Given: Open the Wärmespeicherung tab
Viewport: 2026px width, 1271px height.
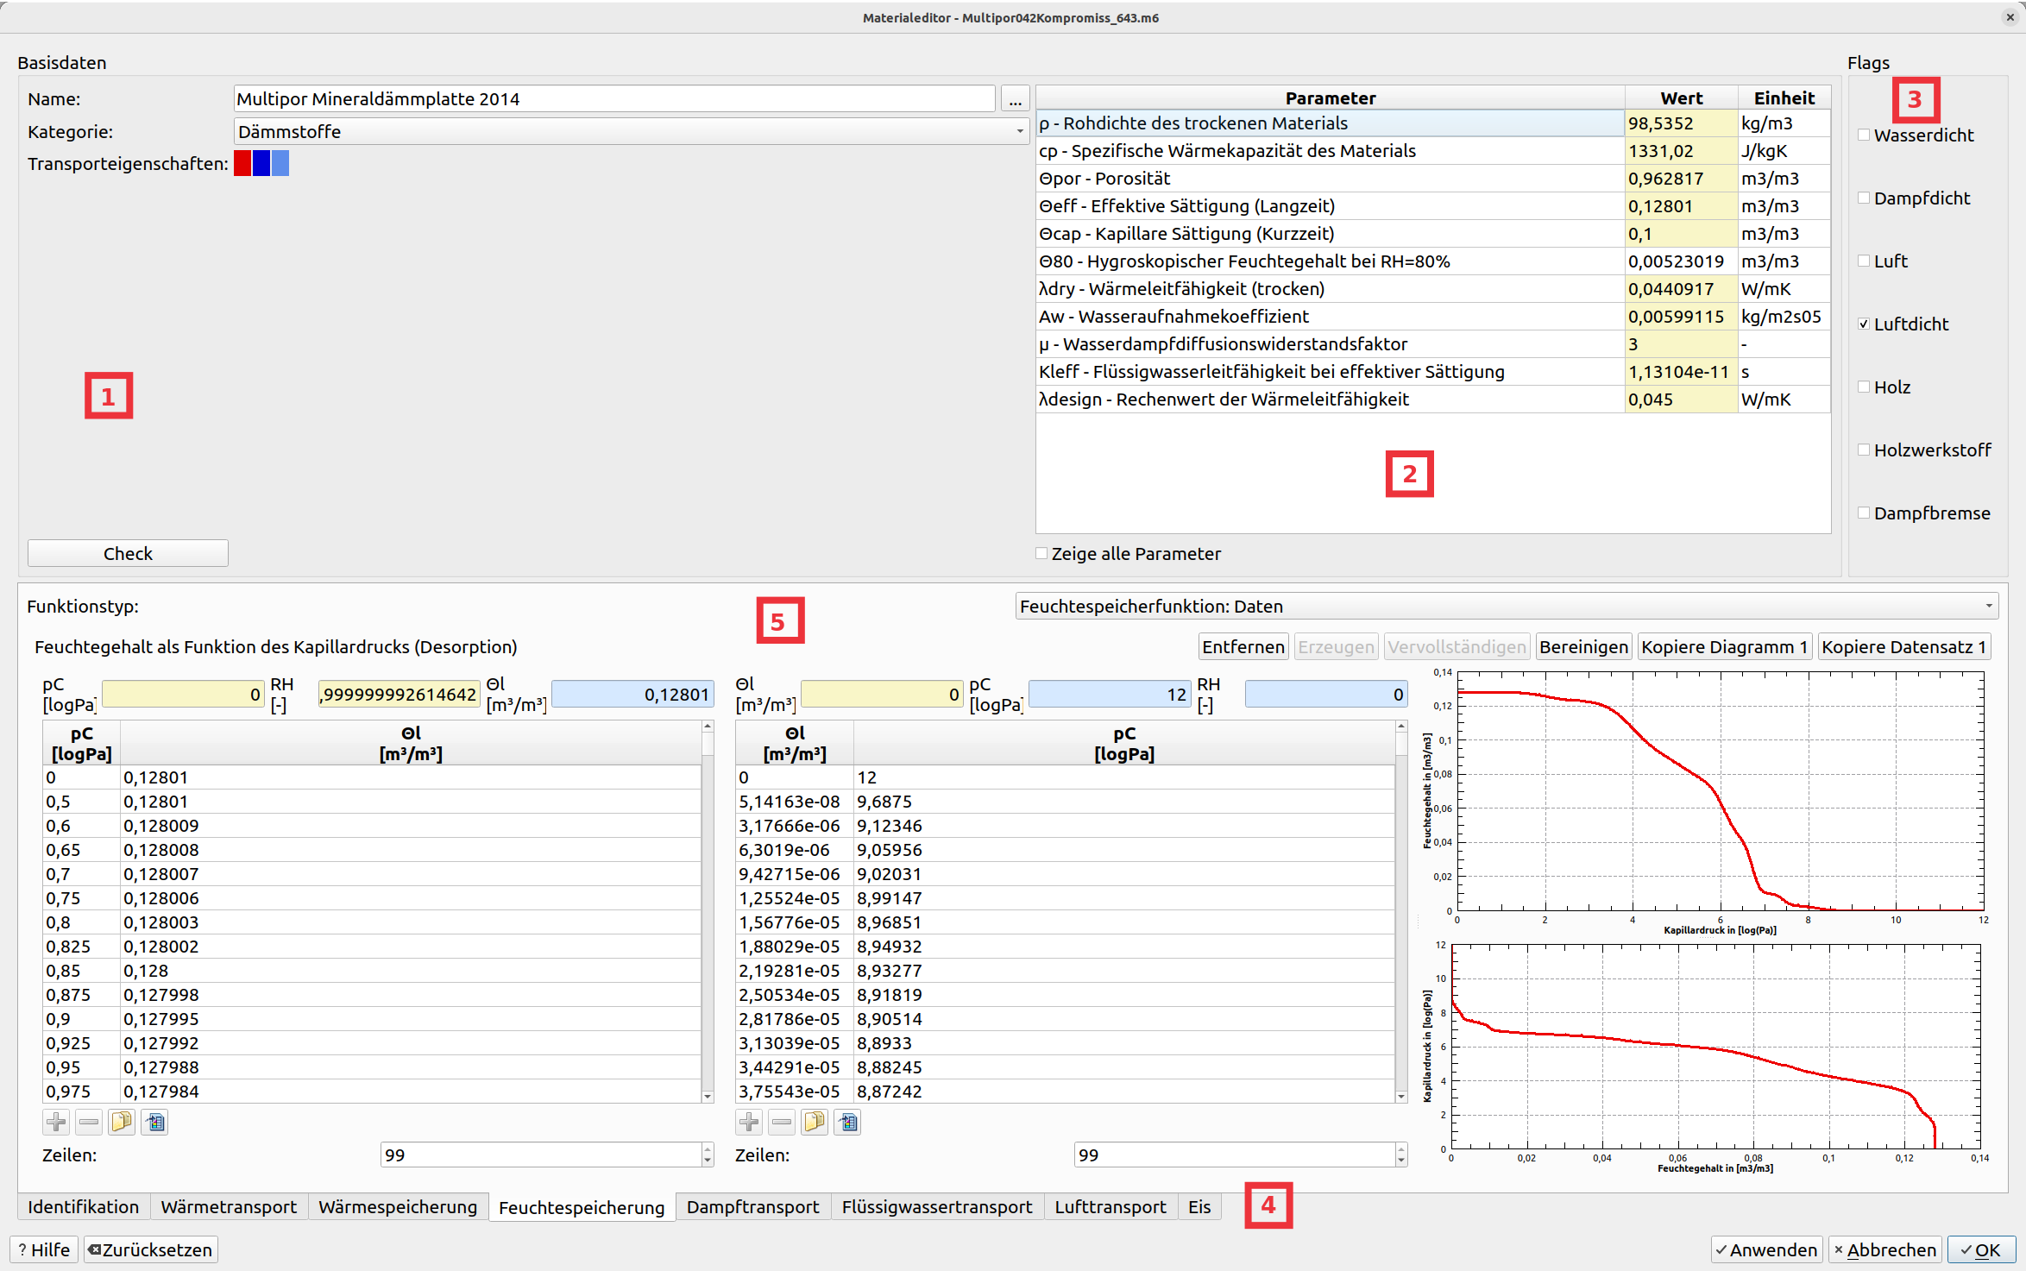Looking at the screenshot, I should (x=398, y=1206).
